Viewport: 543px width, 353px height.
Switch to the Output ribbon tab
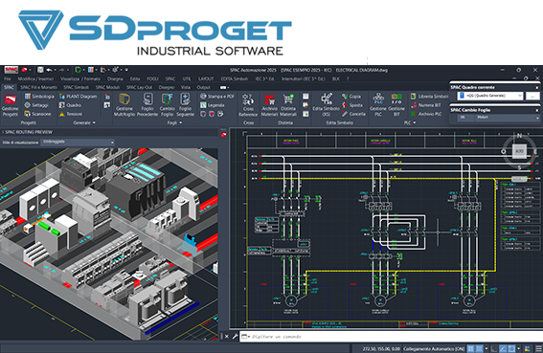click(204, 87)
